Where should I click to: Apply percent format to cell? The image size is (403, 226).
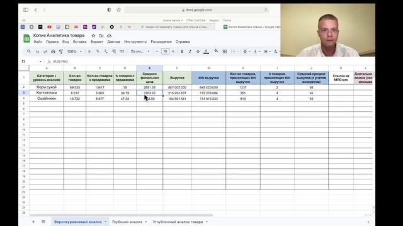click(98, 51)
